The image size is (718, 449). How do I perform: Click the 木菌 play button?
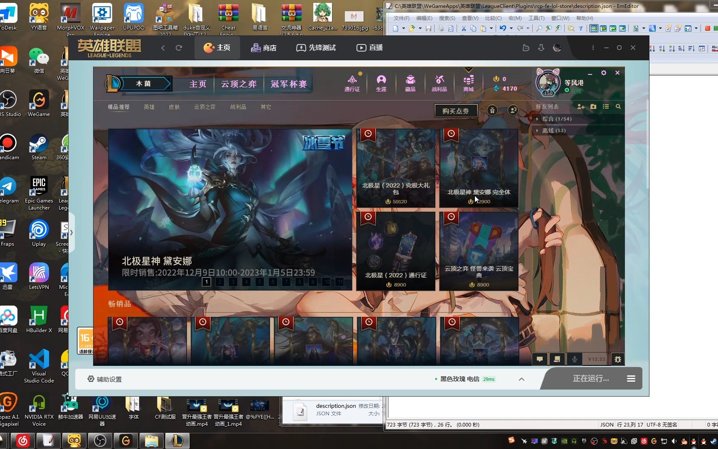pyautogui.click(x=143, y=84)
